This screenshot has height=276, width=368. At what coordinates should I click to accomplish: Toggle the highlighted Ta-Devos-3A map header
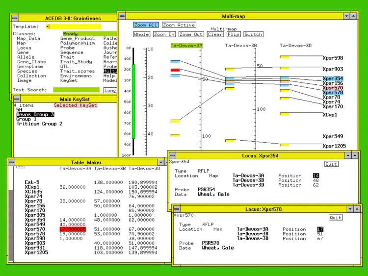point(186,46)
